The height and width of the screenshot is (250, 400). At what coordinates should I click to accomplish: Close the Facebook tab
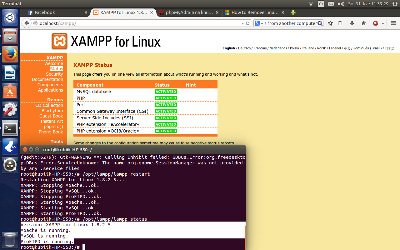(86, 12)
